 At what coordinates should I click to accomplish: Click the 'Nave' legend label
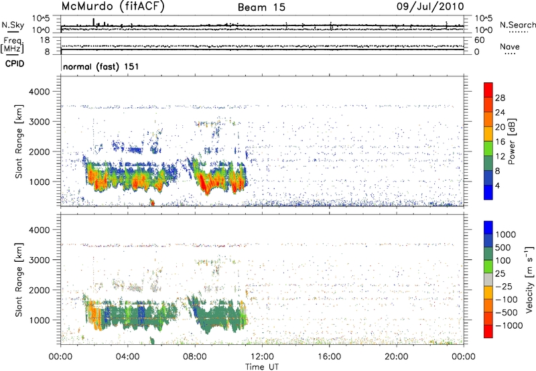(509, 47)
